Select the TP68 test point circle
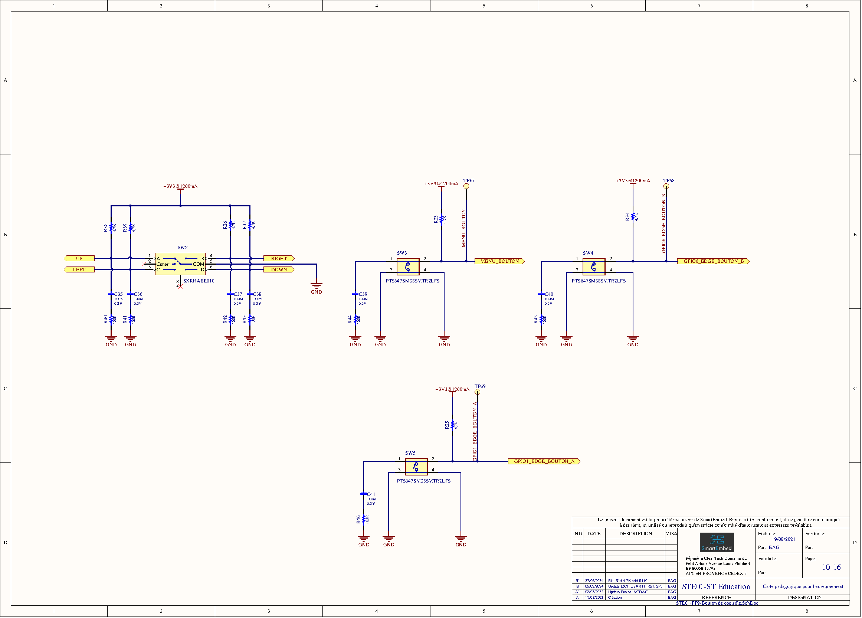This screenshot has width=862, height=618. click(x=666, y=186)
